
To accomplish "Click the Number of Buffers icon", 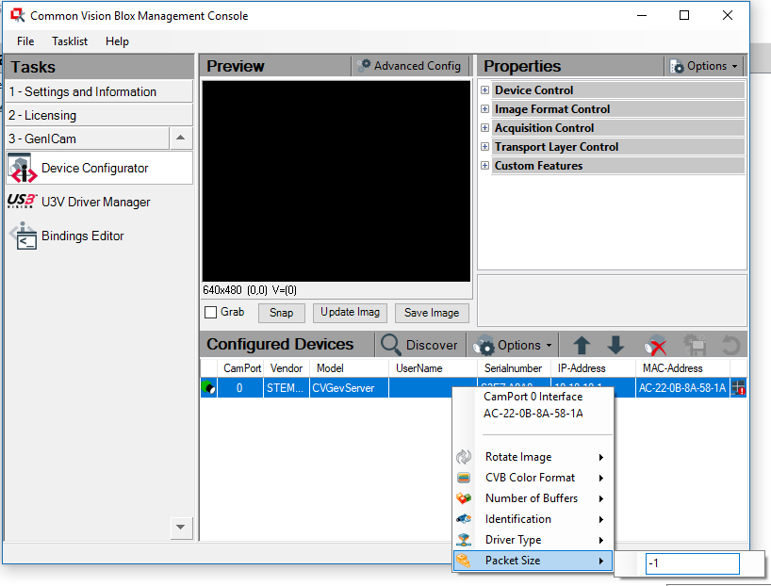I will click(464, 498).
